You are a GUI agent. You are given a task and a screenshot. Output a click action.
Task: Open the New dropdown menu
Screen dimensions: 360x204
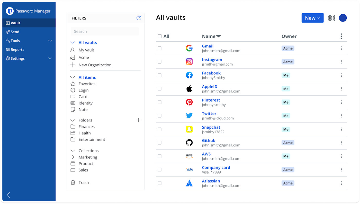point(312,18)
